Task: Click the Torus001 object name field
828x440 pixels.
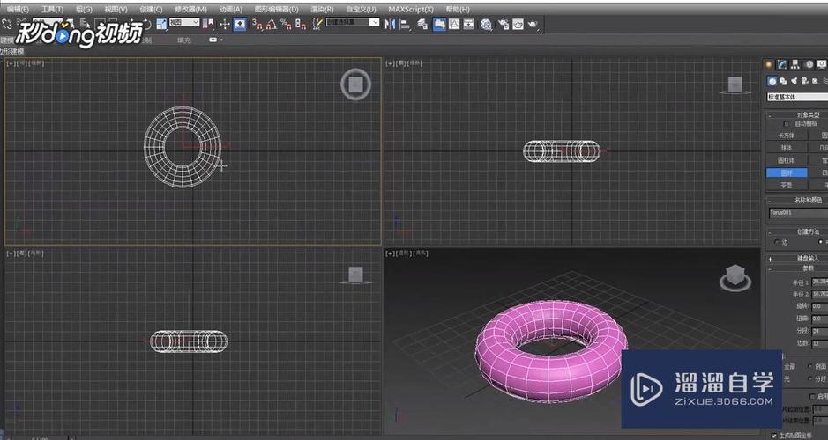Action: click(794, 213)
